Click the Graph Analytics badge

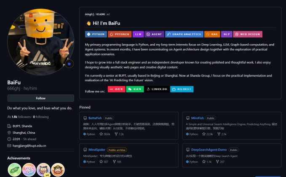184,34
